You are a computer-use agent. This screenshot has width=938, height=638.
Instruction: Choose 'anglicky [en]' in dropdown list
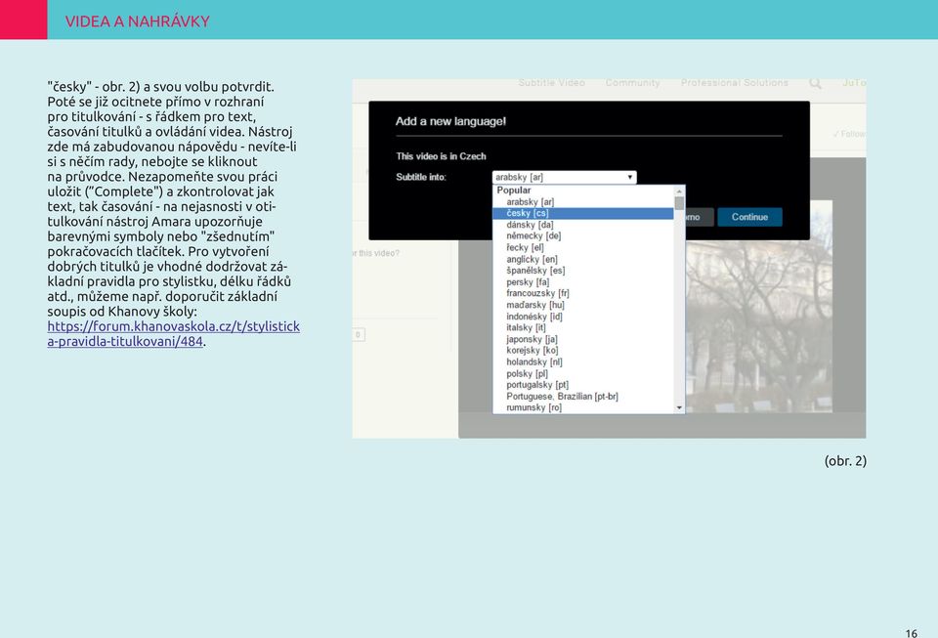pos(582,259)
